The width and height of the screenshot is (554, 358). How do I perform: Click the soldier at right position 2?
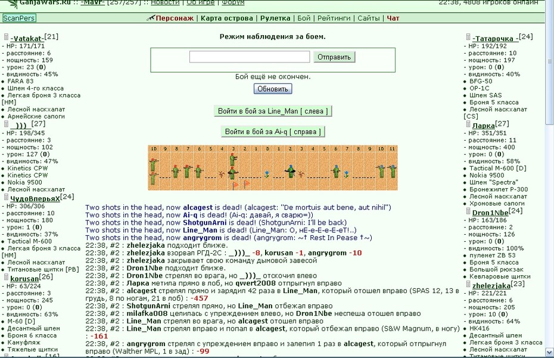point(290,171)
